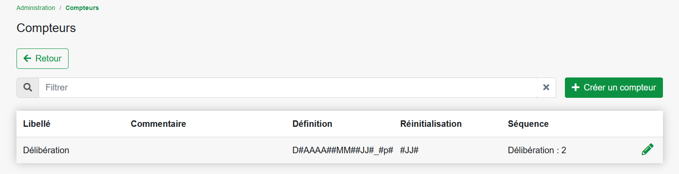Click the Créer un compteur button
The image size is (679, 174).
(613, 87)
